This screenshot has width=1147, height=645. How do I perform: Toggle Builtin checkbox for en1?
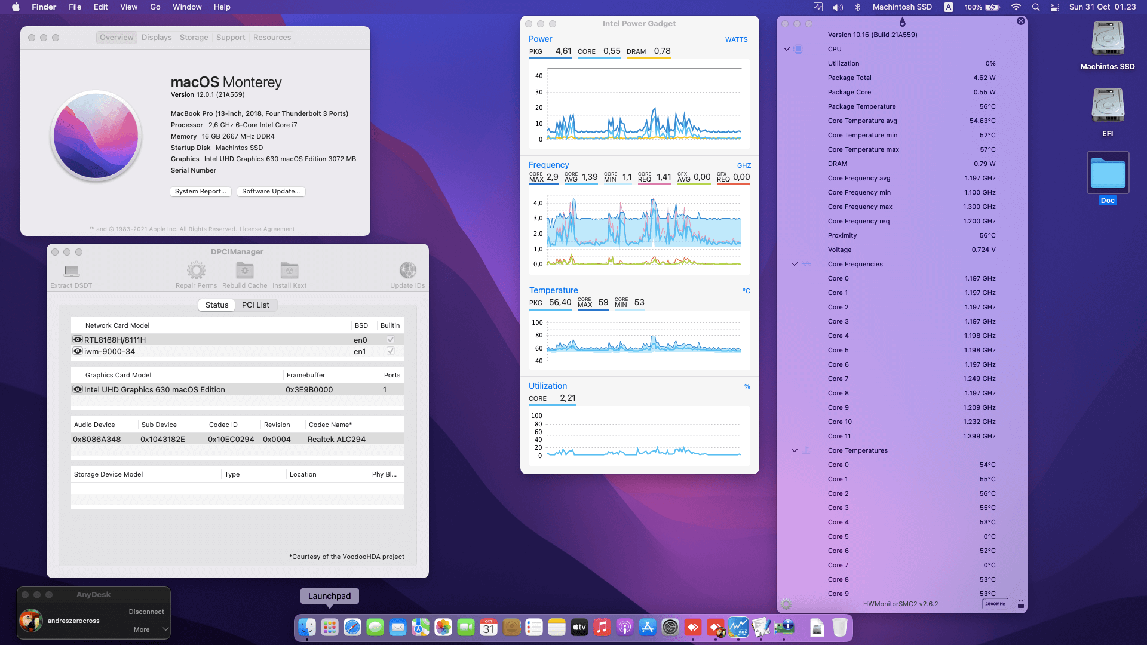click(x=390, y=351)
